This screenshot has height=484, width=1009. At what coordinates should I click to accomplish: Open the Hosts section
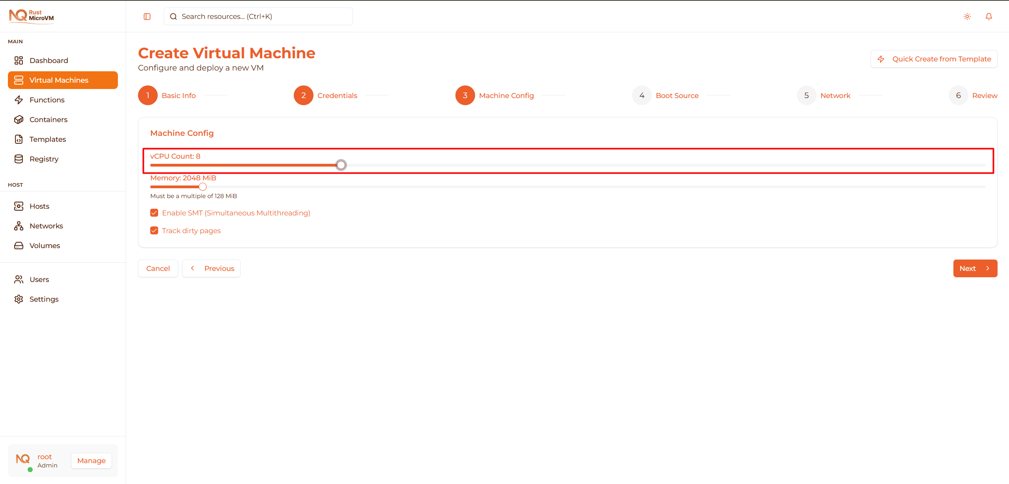point(39,206)
